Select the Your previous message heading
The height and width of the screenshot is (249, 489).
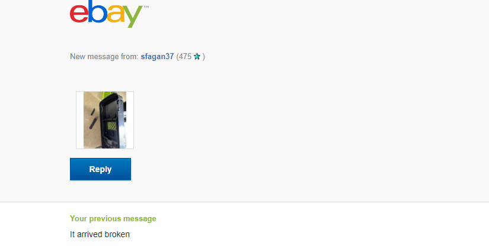[113, 218]
